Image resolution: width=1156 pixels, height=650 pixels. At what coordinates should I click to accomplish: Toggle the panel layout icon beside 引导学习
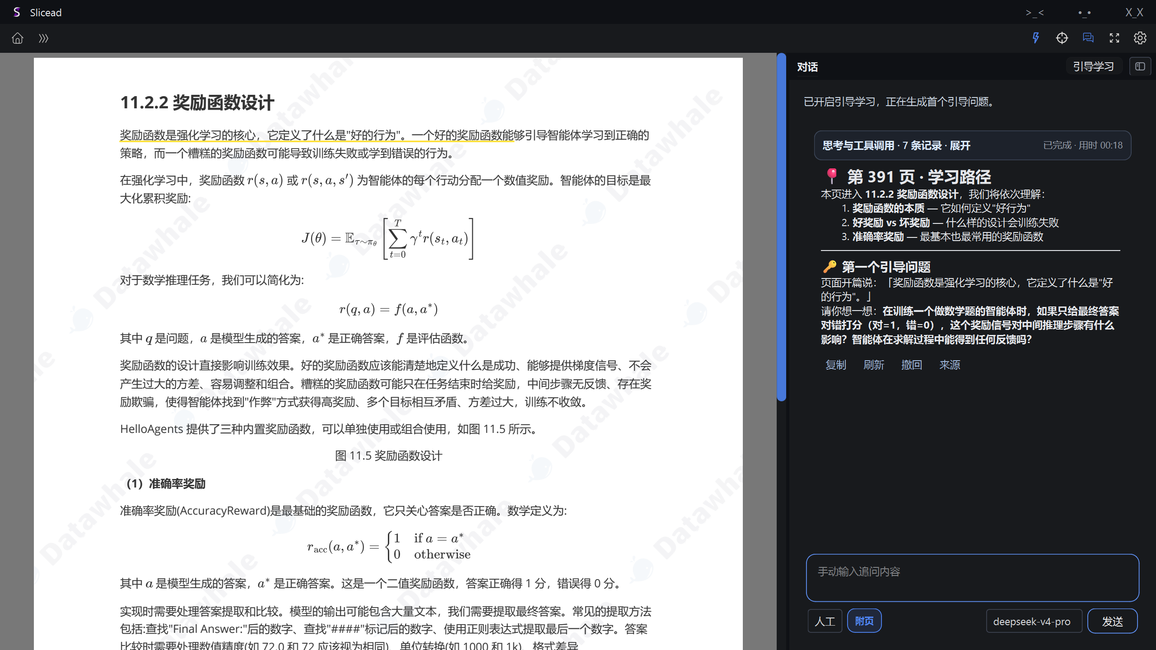1140,66
